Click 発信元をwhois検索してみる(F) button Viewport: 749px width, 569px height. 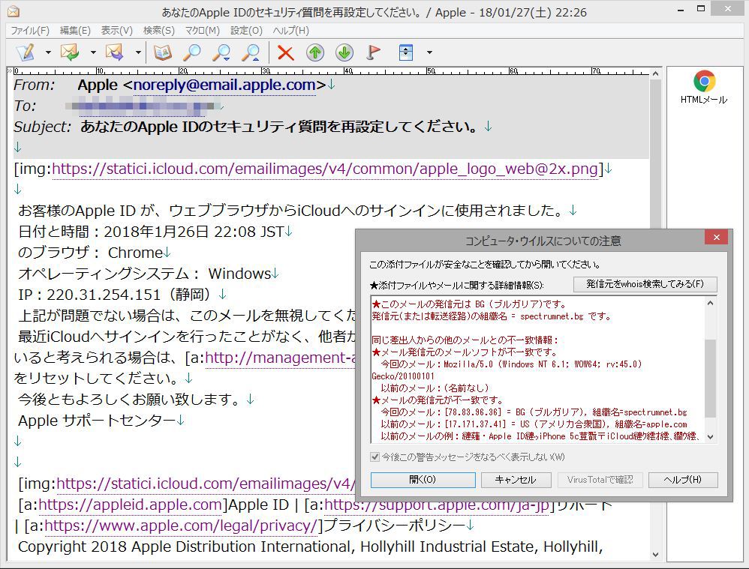click(x=645, y=284)
